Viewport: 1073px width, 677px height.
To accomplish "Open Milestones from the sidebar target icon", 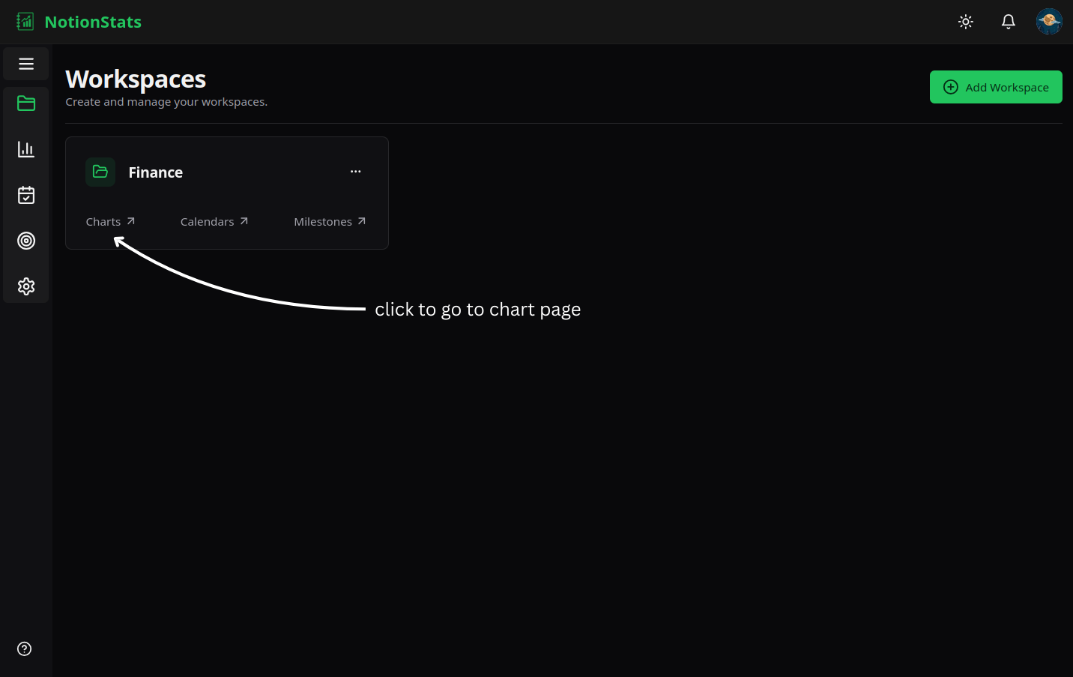I will 26,241.
